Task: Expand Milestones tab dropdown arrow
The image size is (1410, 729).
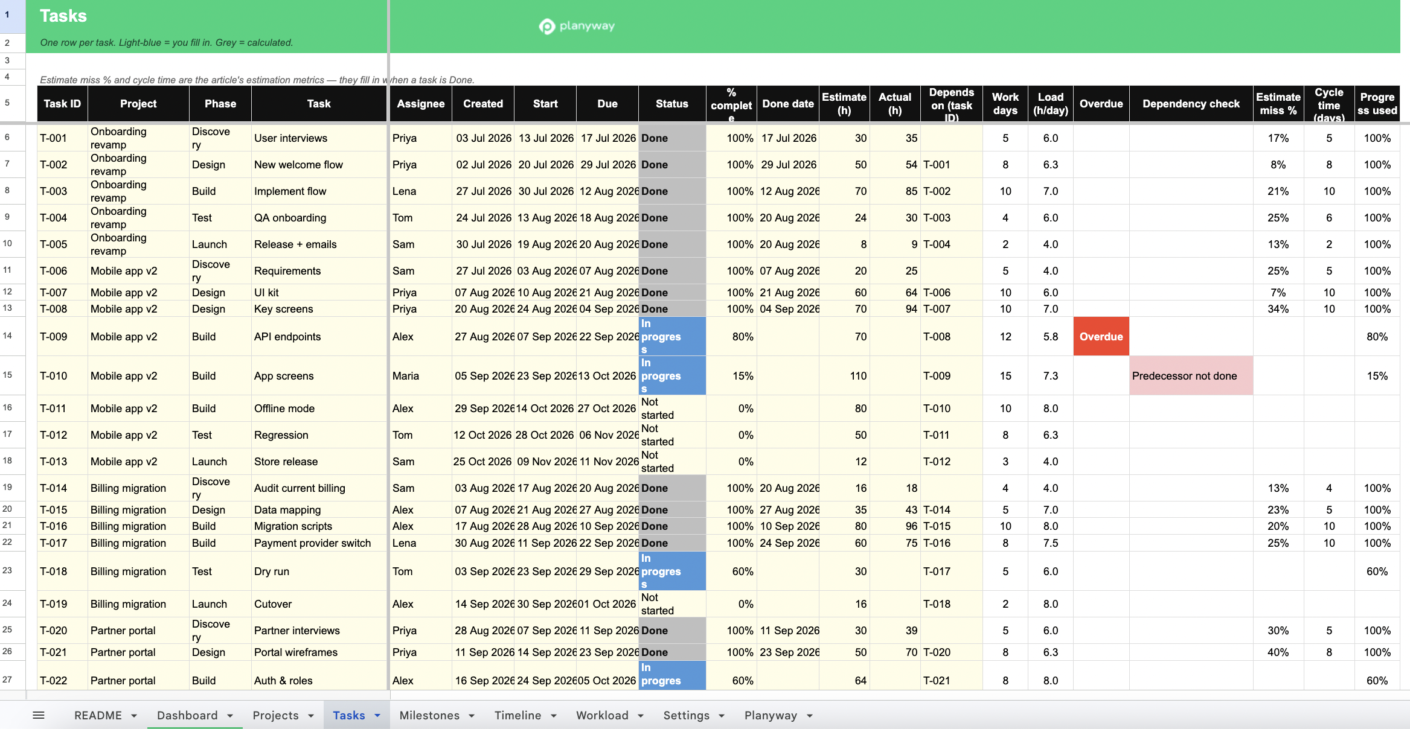Action: 472,716
